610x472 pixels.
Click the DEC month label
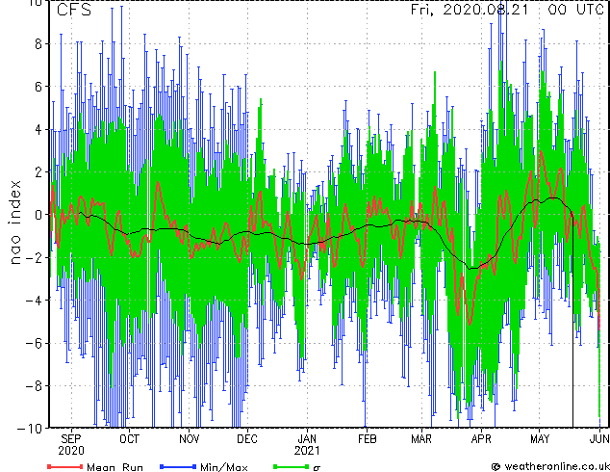pyautogui.click(x=247, y=439)
